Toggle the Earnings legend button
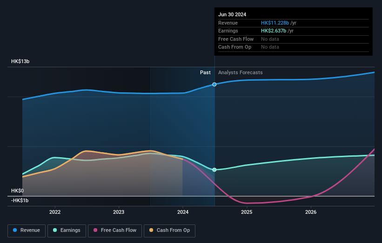 tap(67, 230)
